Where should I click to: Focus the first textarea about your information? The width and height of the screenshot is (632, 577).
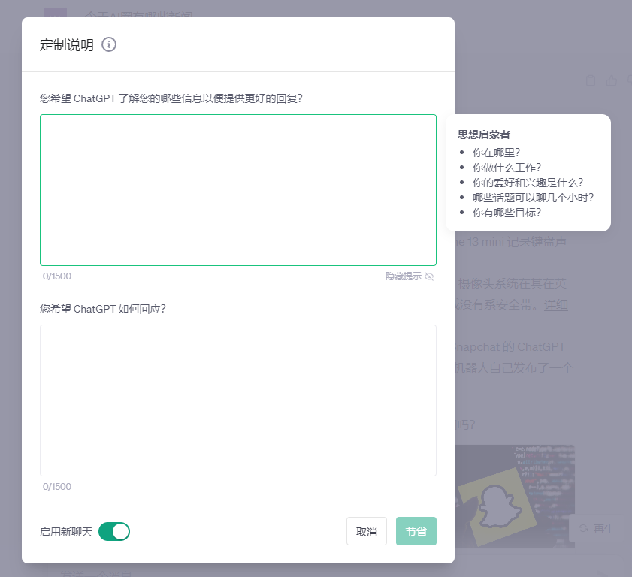(238, 190)
